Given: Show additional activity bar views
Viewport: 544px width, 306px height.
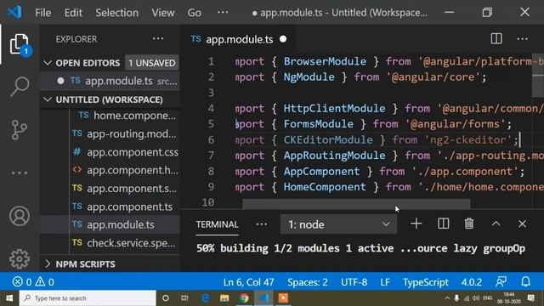Looking at the screenshot, I should pos(20,173).
